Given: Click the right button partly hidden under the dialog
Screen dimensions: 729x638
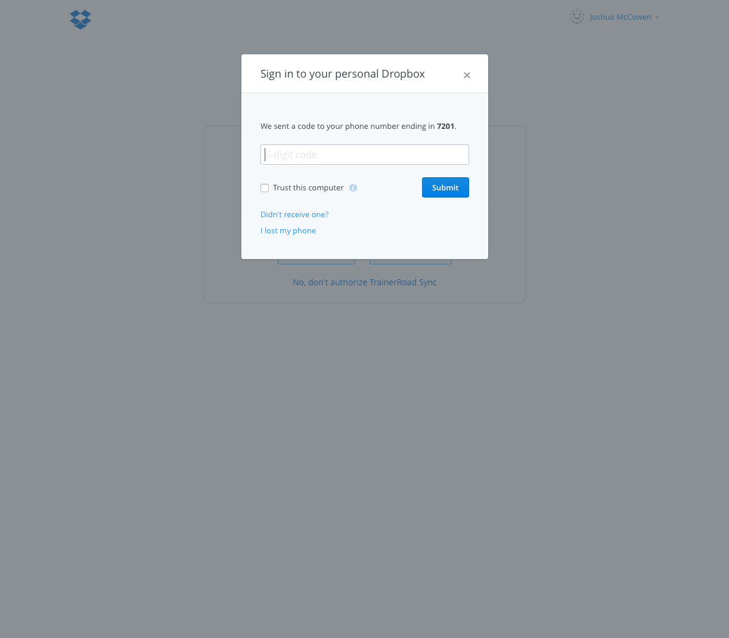Looking at the screenshot, I should pos(411,261).
